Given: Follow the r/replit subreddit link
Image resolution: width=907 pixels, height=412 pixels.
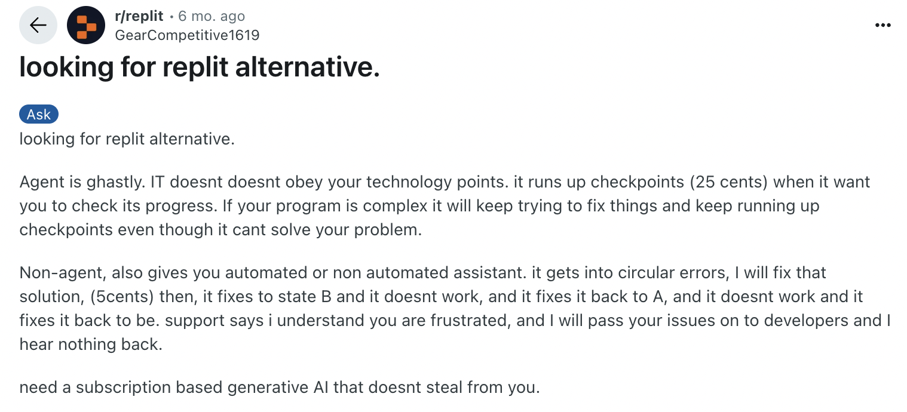Looking at the screenshot, I should point(138,16).
